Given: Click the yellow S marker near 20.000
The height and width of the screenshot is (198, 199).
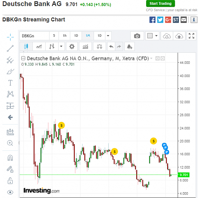Looking at the screenshot, I should (x=153, y=141).
